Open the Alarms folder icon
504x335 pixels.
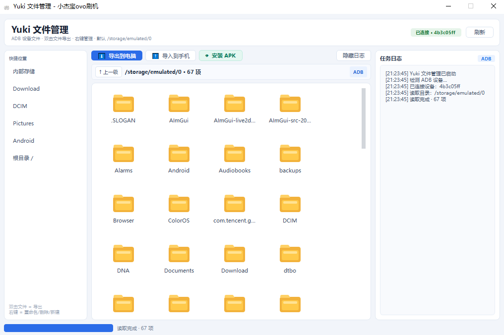tap(124, 154)
